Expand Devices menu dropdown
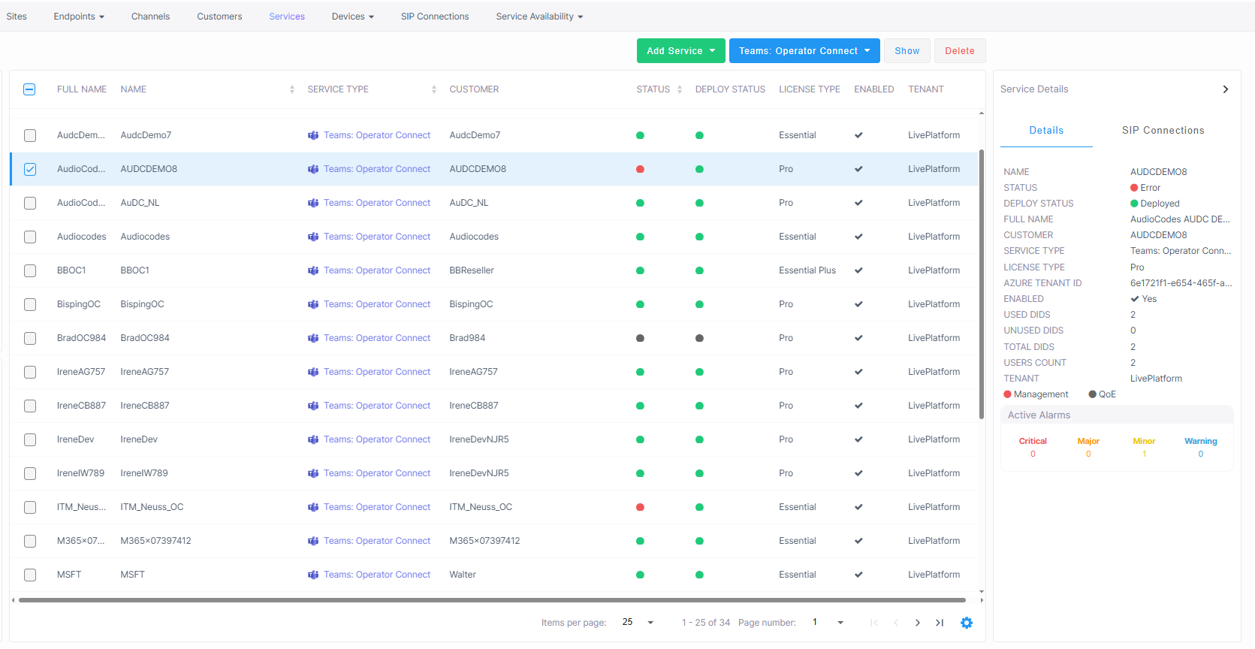Viewport: 1255px width, 649px height. [x=353, y=17]
